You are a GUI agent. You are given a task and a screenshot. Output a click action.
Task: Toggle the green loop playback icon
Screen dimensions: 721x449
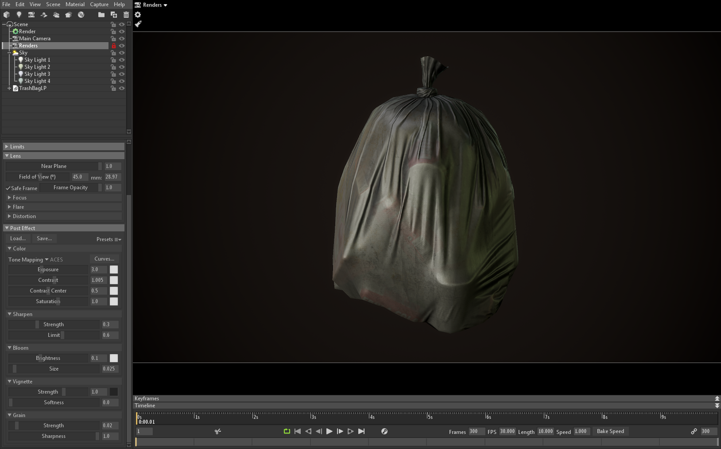point(287,431)
